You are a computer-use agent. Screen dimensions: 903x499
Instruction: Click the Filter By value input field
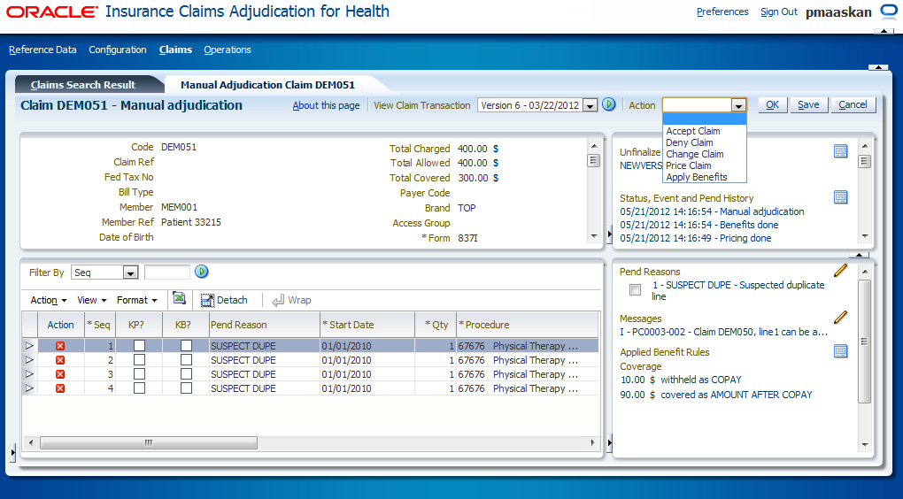tap(167, 273)
